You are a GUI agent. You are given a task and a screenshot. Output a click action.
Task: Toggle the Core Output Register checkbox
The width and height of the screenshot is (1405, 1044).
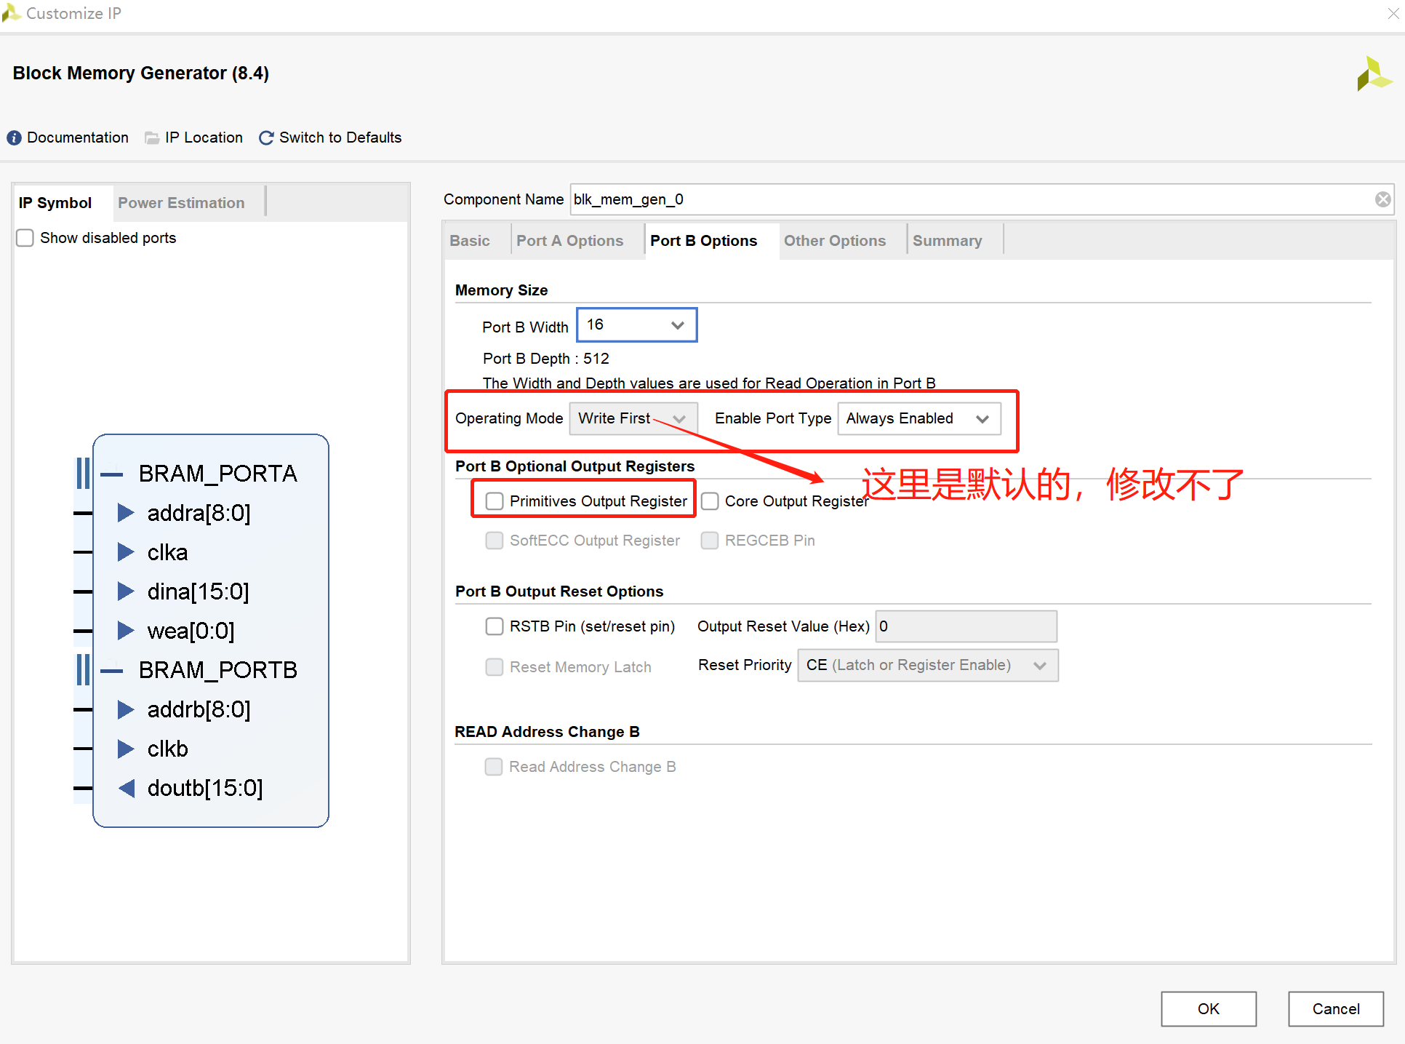click(710, 501)
